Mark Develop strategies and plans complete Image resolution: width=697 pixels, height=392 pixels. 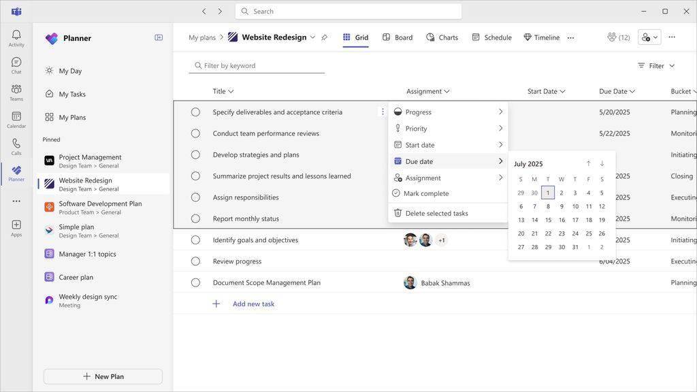pos(195,154)
